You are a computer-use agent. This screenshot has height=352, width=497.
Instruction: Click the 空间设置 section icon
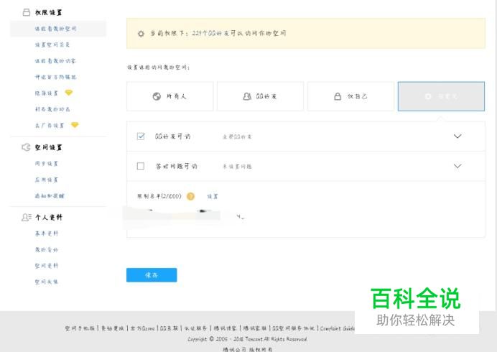pos(26,147)
